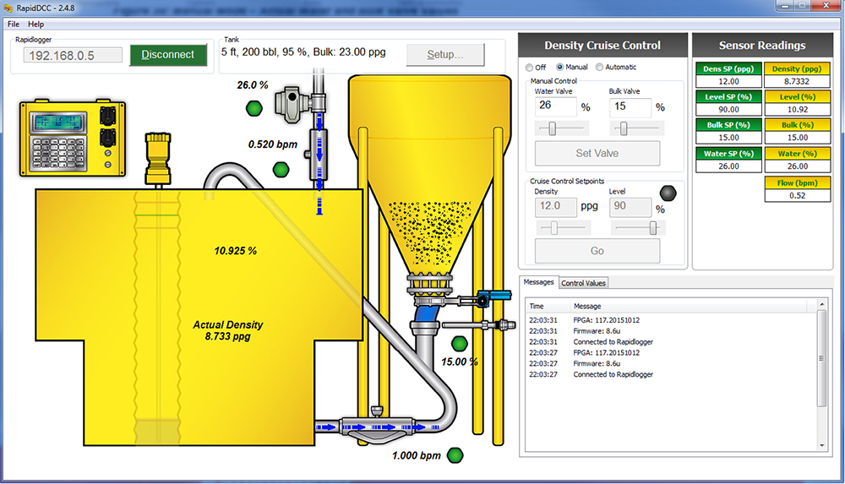The height and width of the screenshot is (484, 845).
Task: Click the Water SP (%) value
Action: [x=728, y=166]
